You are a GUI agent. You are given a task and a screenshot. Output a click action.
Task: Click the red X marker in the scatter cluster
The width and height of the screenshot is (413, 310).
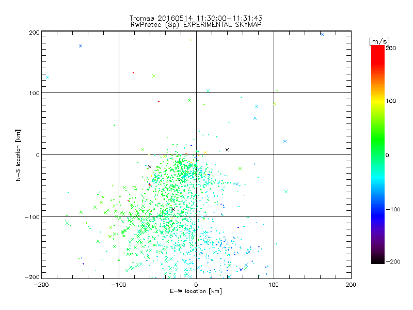tap(150, 185)
